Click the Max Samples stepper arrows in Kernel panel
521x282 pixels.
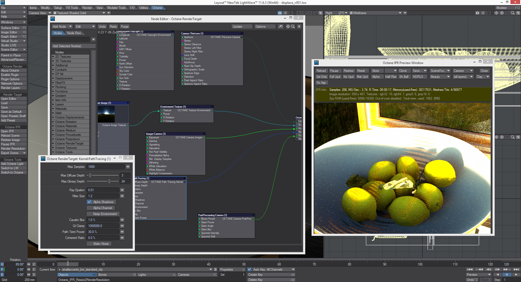pos(128,167)
